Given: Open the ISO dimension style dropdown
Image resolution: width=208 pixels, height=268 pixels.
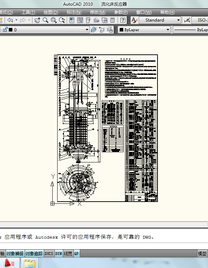Looking at the screenshot, I should [200, 20].
